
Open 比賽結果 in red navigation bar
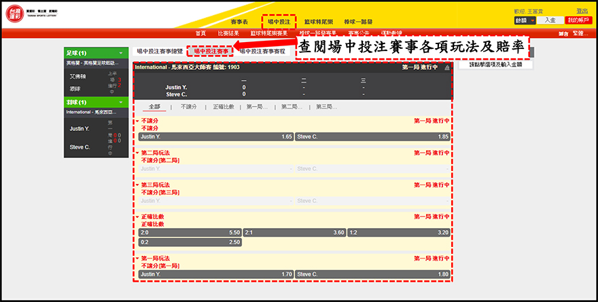click(x=228, y=33)
